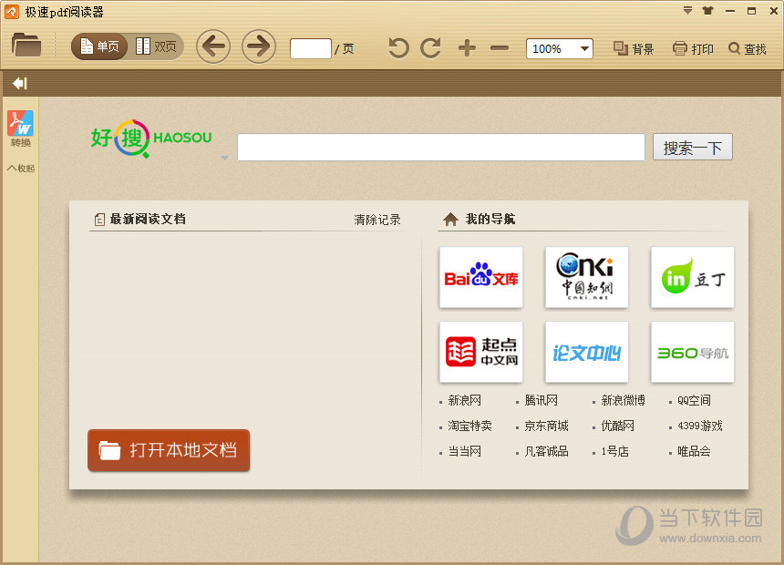Click the app logo in title bar

12,12
